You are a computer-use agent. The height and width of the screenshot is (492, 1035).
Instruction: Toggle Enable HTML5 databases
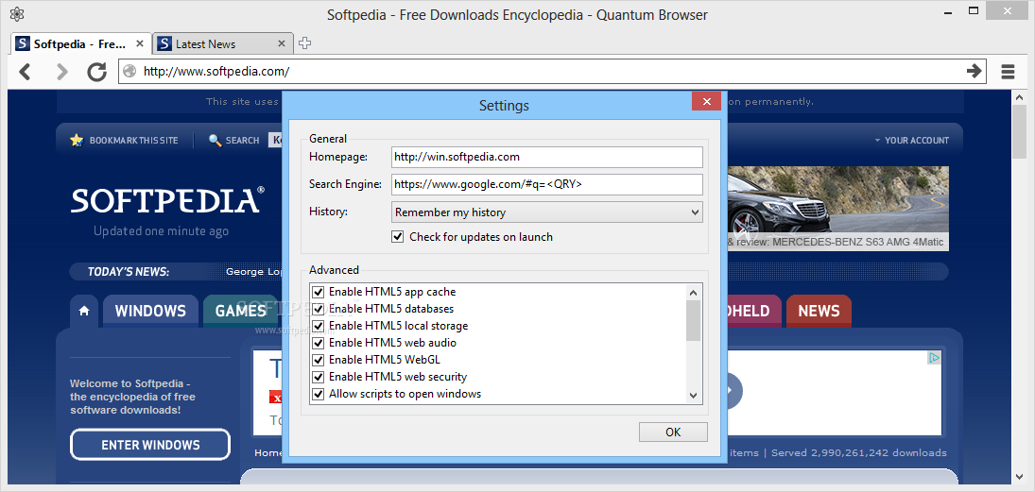(319, 309)
